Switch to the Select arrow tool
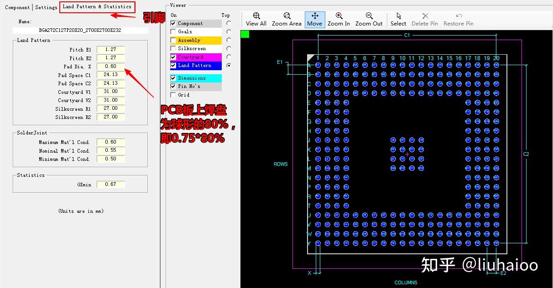Viewport: 553px width, 288px height. [398, 19]
